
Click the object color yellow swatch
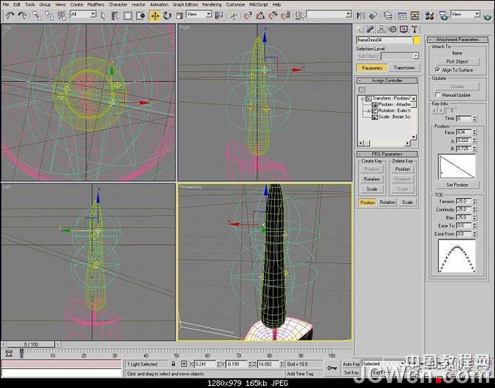(x=417, y=40)
